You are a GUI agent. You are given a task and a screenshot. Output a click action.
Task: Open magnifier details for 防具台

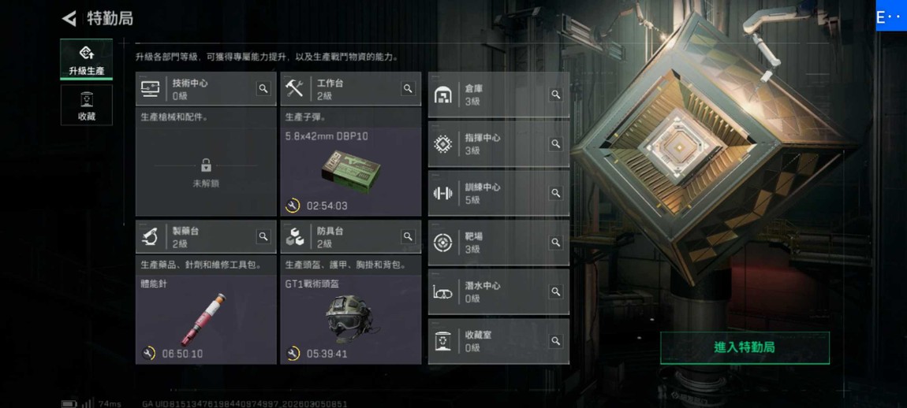click(x=408, y=236)
